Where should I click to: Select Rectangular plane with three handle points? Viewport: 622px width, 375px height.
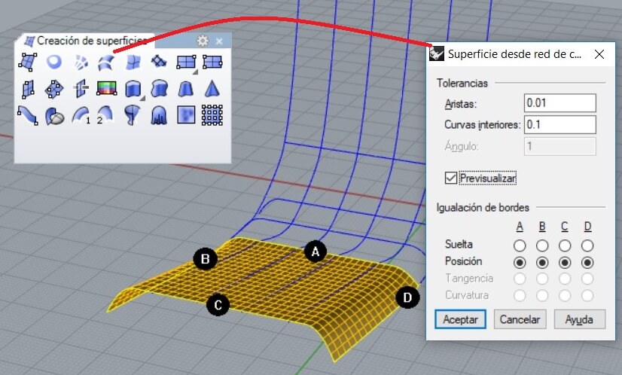[x=212, y=62]
